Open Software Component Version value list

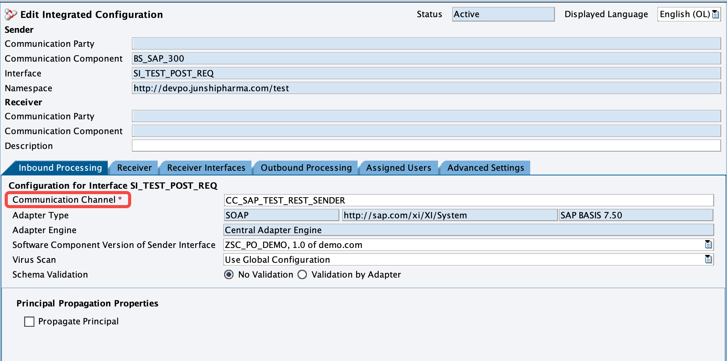click(708, 244)
